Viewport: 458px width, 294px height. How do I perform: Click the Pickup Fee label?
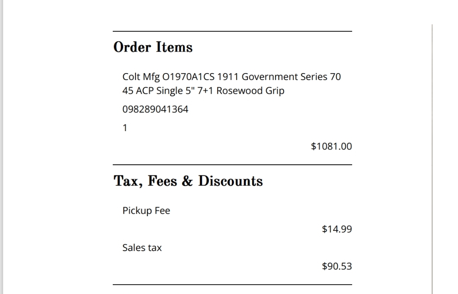coord(146,211)
